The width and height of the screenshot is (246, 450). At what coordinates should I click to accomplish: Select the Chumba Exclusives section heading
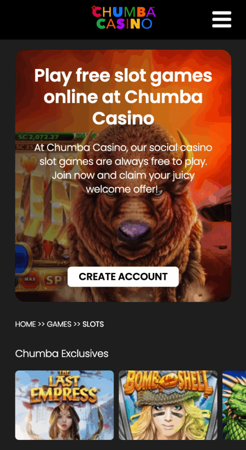pyautogui.click(x=62, y=354)
